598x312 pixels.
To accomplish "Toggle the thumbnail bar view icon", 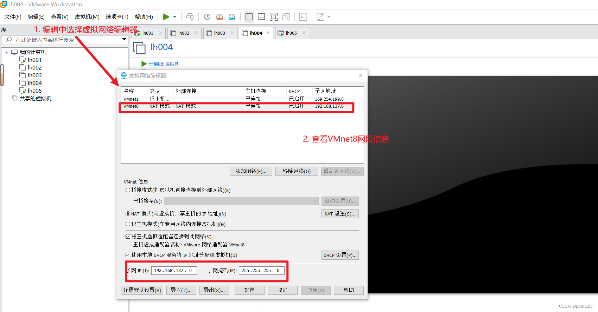I will pos(261,17).
